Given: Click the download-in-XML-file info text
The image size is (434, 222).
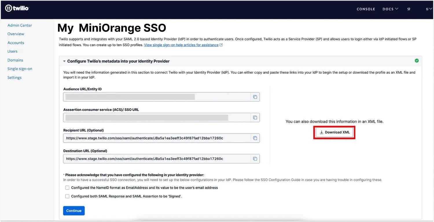Looking at the screenshot, I should [x=334, y=122].
